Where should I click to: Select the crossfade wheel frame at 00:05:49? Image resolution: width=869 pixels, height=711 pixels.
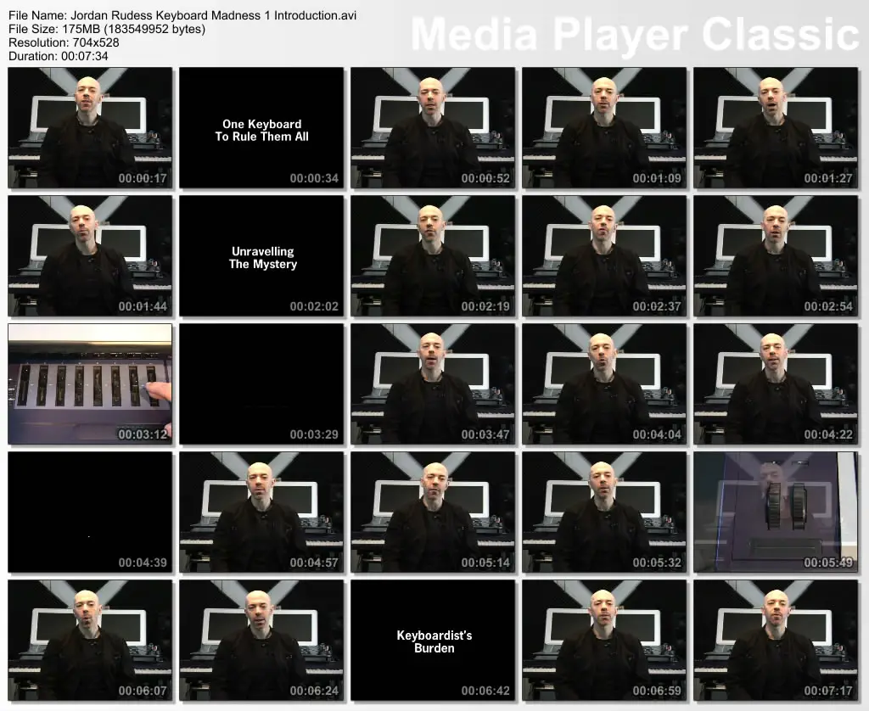point(776,512)
